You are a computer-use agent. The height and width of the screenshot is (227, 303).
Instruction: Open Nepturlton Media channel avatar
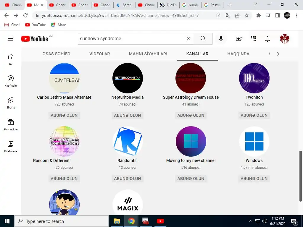(x=128, y=78)
